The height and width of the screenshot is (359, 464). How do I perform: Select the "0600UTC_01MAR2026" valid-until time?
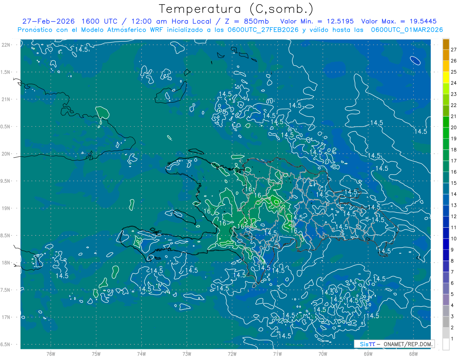click(407, 30)
